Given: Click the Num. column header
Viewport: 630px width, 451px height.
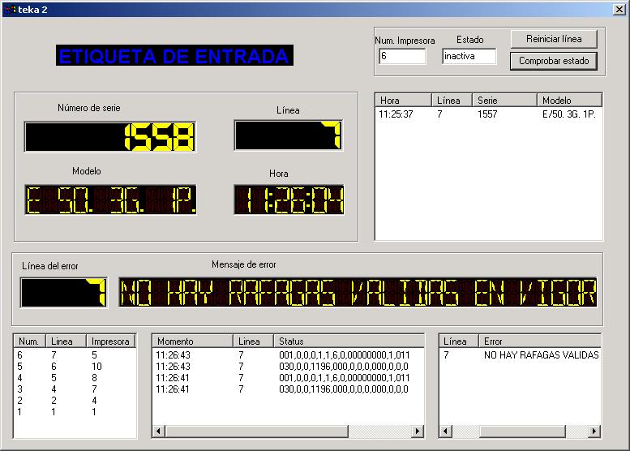Looking at the screenshot, I should 30,341.
